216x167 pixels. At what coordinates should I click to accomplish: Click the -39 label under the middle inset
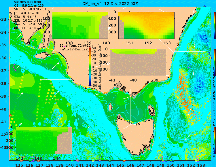click(x=155, y=80)
